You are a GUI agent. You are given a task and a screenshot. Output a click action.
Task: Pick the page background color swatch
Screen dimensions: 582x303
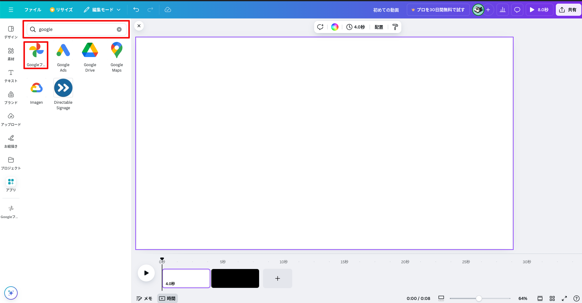pos(334,27)
